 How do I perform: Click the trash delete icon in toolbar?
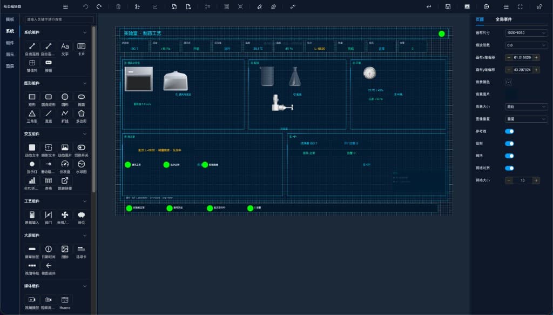118,6
